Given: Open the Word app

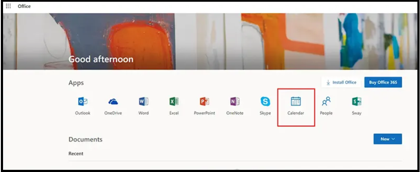Looking at the screenshot, I should 143,106.
